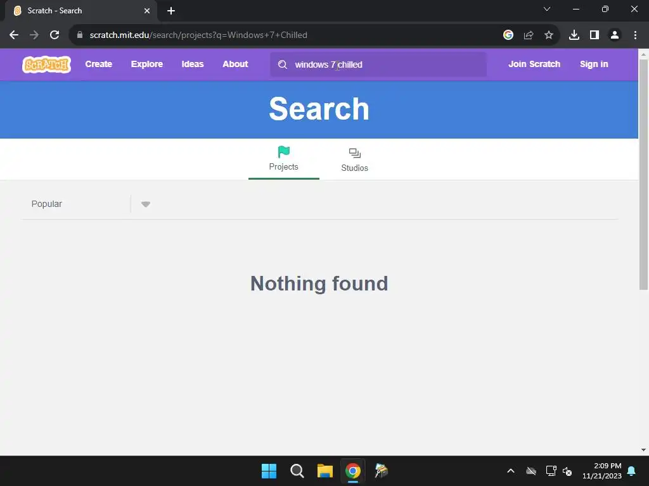Toggle the Chrome side panel icon
The width and height of the screenshot is (649, 486).
(x=594, y=35)
